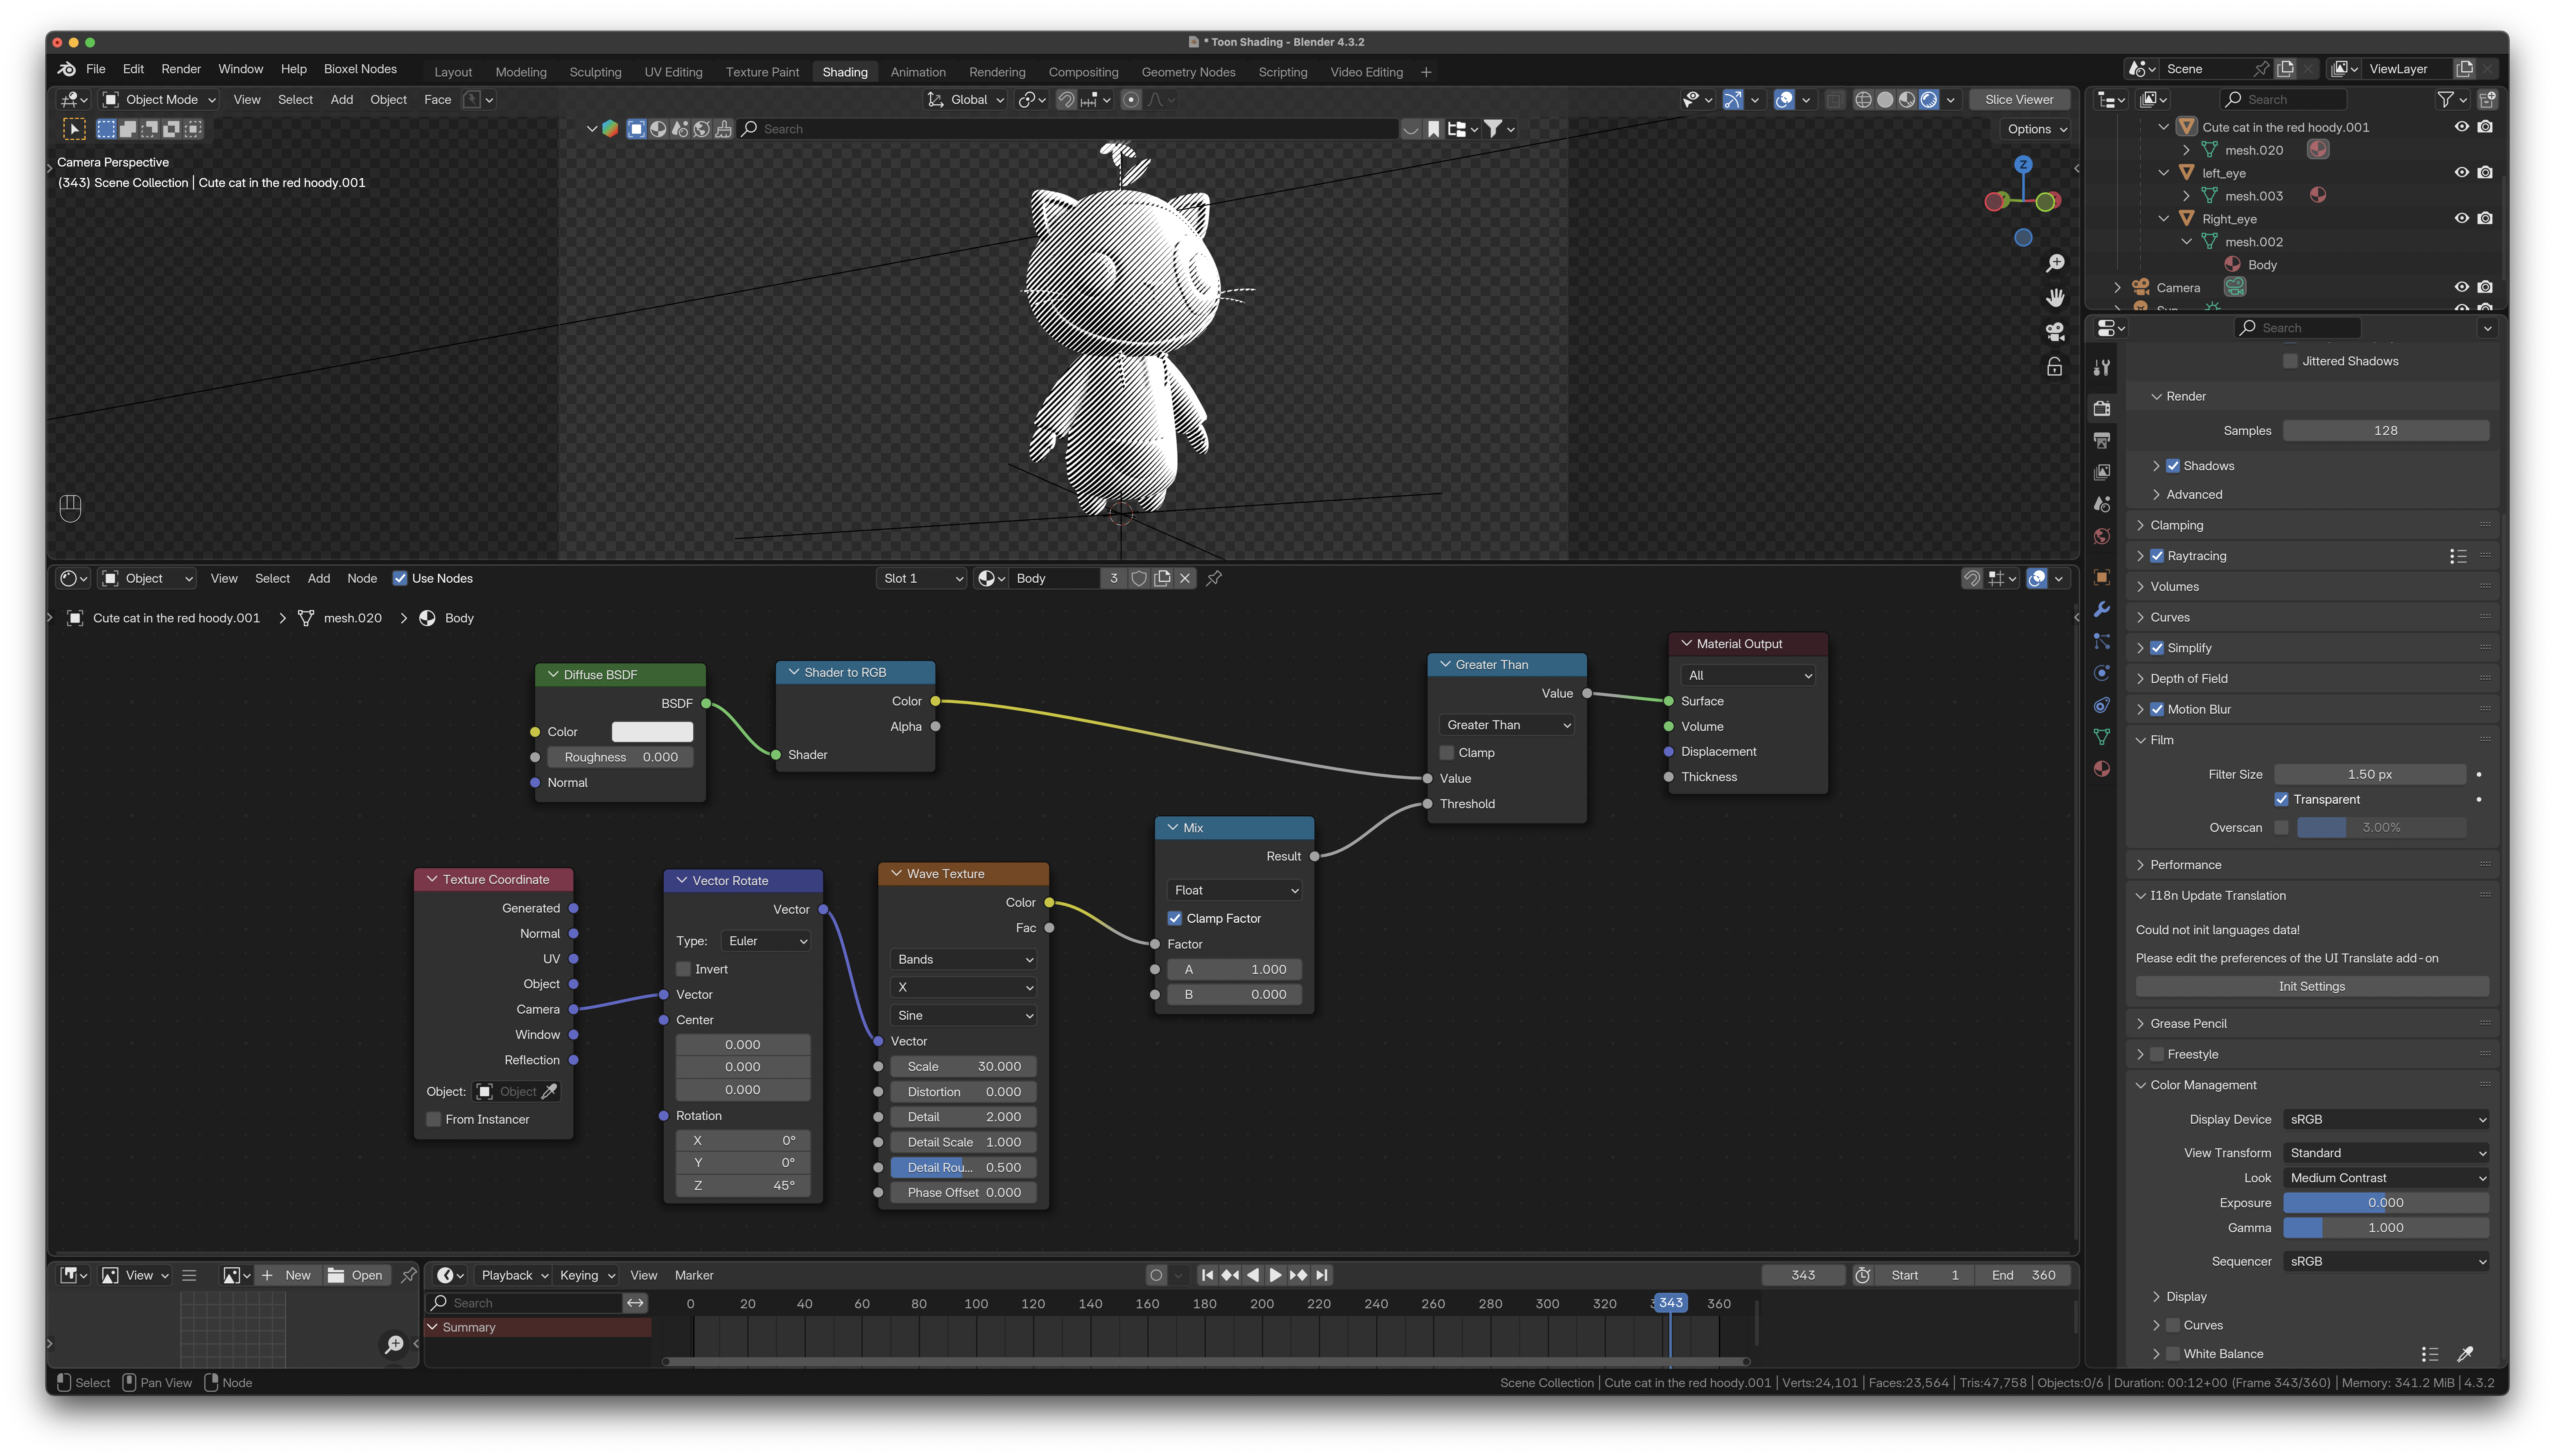Enable Invert on the Vector Rotate node
2555x1456 pixels.
pos(683,969)
